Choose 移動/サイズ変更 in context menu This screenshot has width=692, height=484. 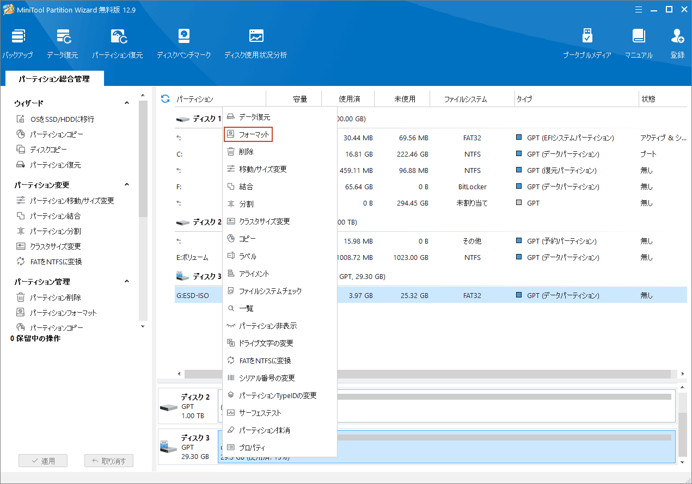point(280,169)
